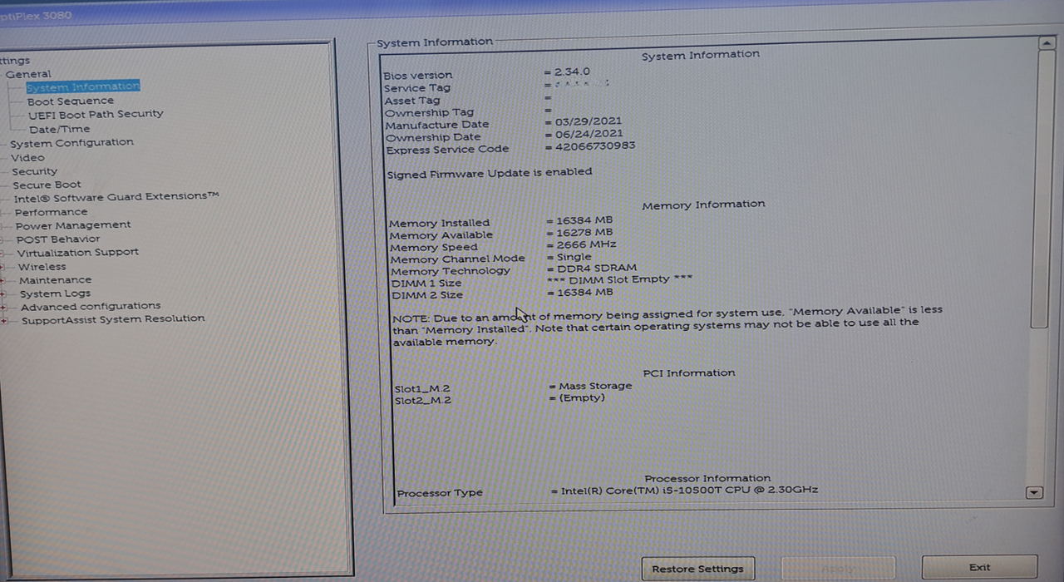Click Manufacture Date value 03/29/2021
The image size is (1064, 582).
(x=589, y=121)
